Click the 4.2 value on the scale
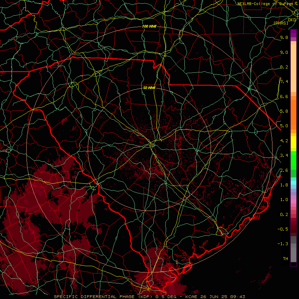Viewport: 299px width, 299px height. pyautogui.click(x=284, y=141)
